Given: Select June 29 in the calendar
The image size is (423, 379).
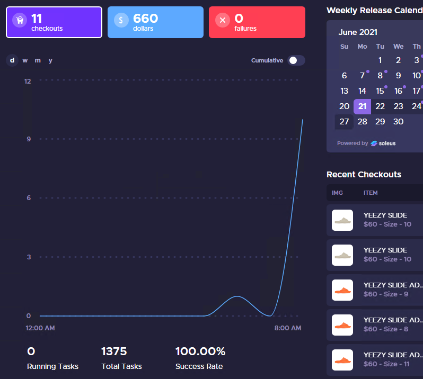Looking at the screenshot, I should pyautogui.click(x=380, y=122).
